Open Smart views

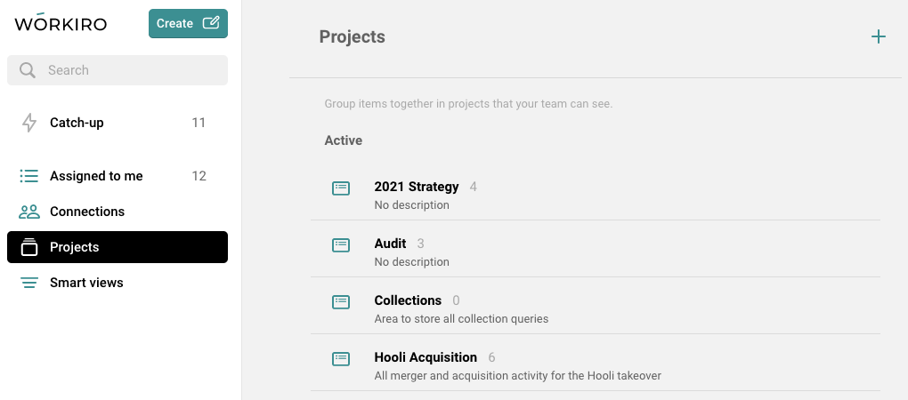tap(86, 283)
